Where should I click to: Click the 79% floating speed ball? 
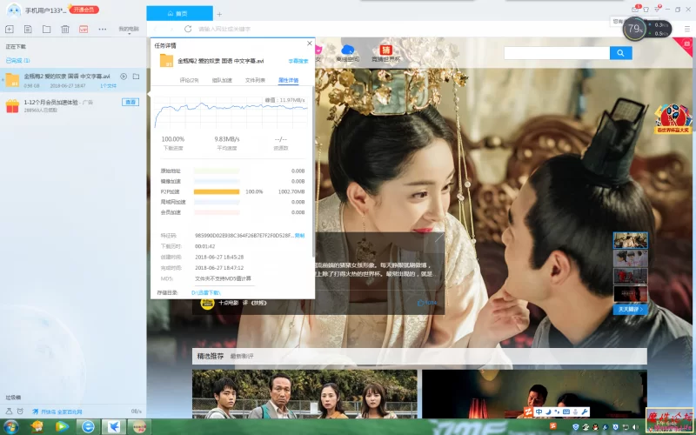tap(635, 29)
